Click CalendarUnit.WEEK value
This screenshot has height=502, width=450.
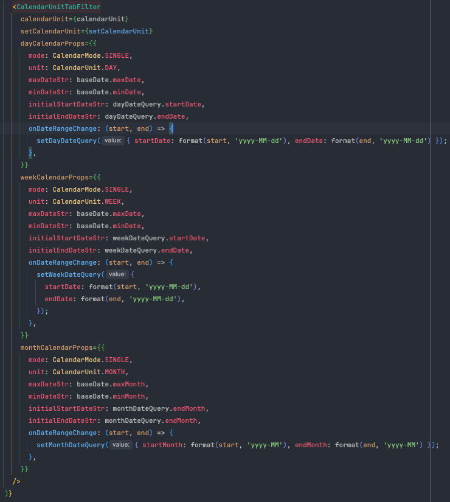click(87, 201)
